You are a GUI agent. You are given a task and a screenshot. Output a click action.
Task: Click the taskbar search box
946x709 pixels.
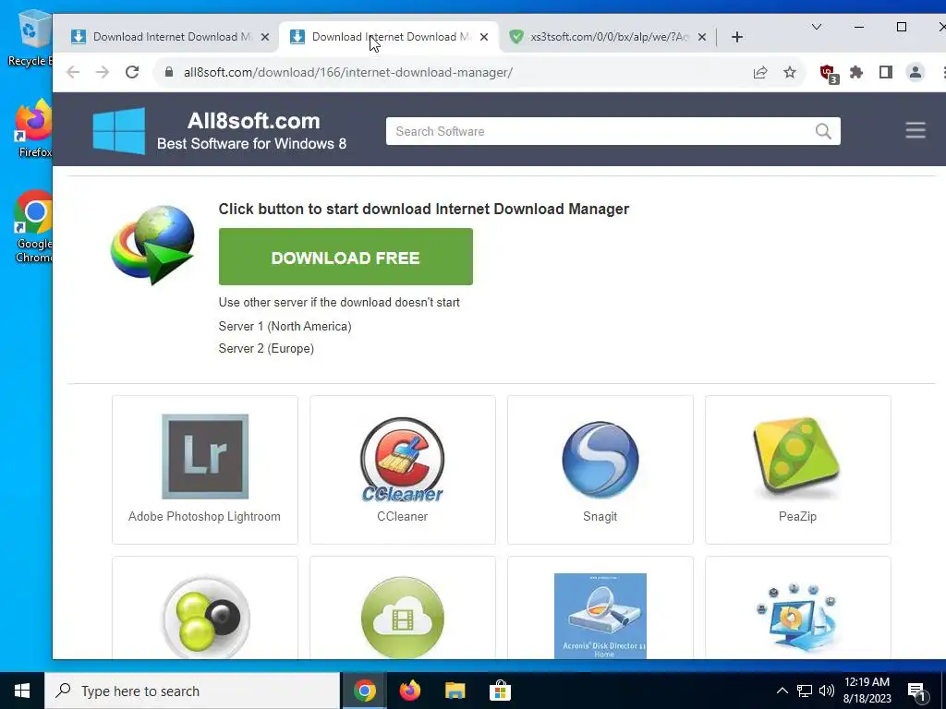click(x=192, y=691)
